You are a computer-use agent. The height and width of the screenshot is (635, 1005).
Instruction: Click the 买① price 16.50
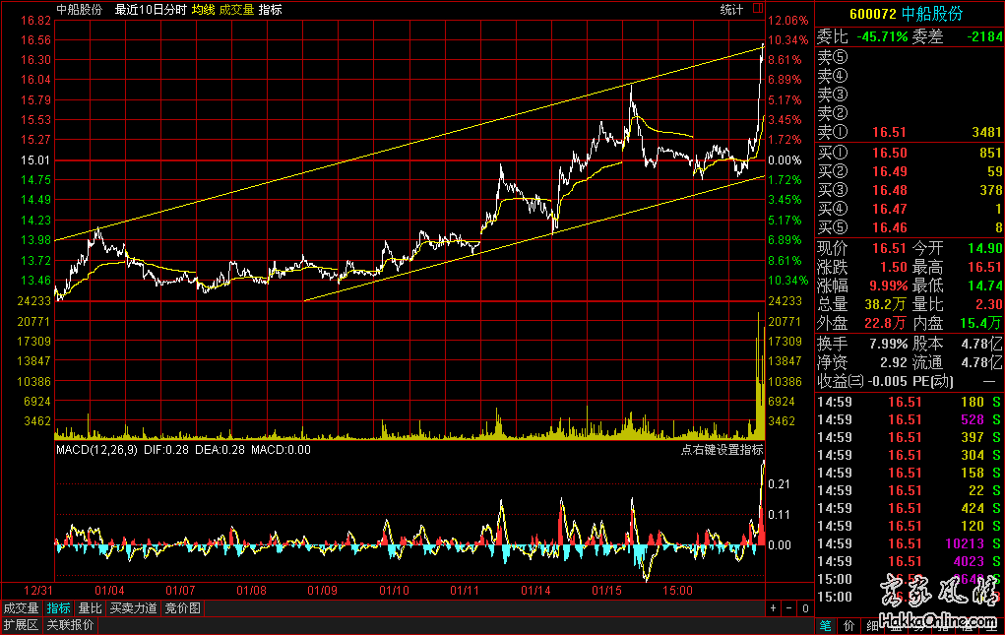[x=890, y=153]
